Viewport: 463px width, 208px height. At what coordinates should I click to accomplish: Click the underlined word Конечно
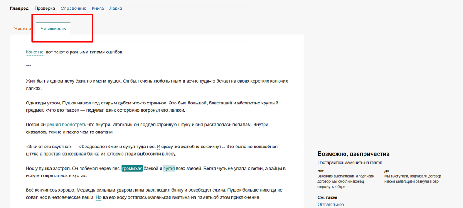35,52
